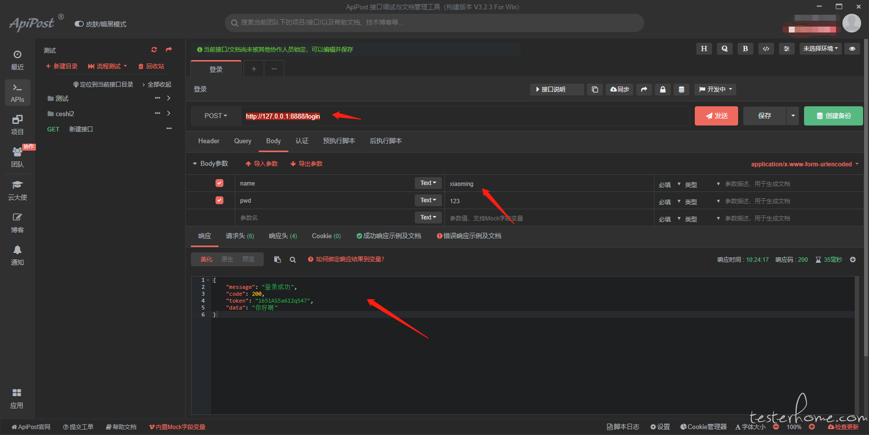
Task: Open the 最近 recent sidebar icon
Action: pos(17,60)
